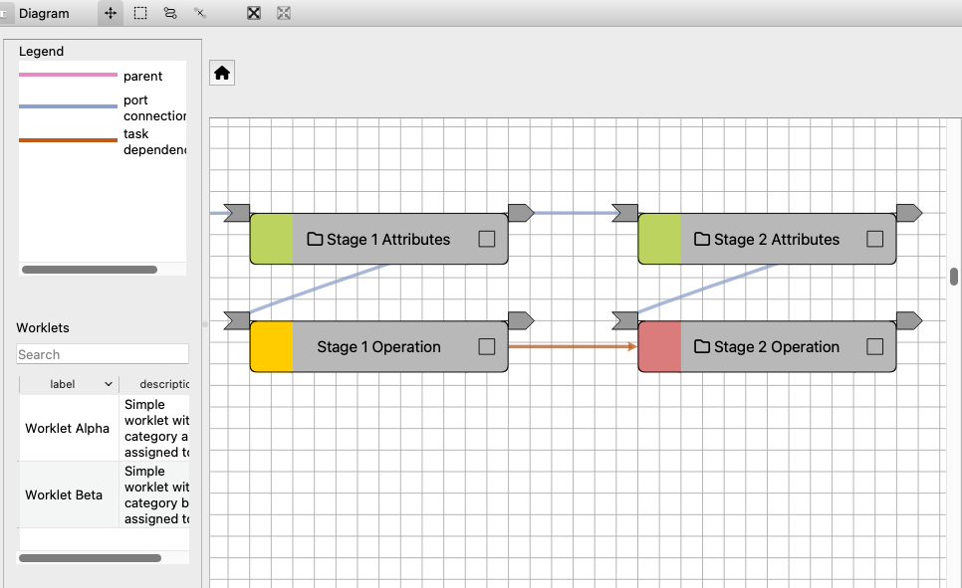
Task: Choose the connect nodes tool
Action: click(170, 13)
